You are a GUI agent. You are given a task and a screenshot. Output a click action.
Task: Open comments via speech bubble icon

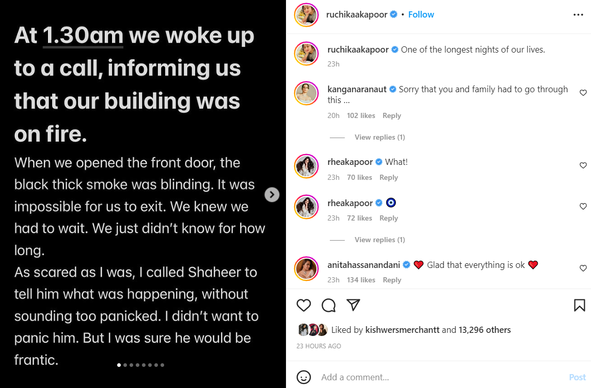click(x=328, y=306)
